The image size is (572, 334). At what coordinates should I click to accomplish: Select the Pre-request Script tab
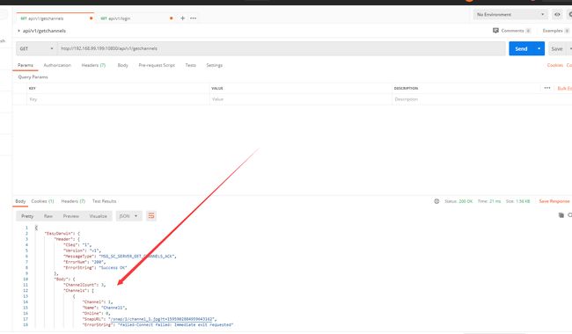pos(157,65)
